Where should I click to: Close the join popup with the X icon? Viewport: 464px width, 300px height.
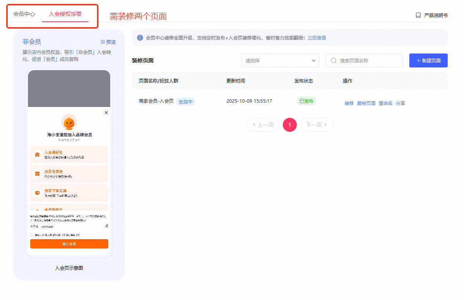point(106,113)
